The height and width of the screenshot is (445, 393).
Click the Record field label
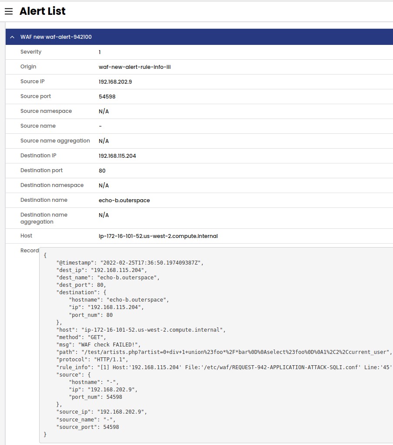click(x=29, y=251)
